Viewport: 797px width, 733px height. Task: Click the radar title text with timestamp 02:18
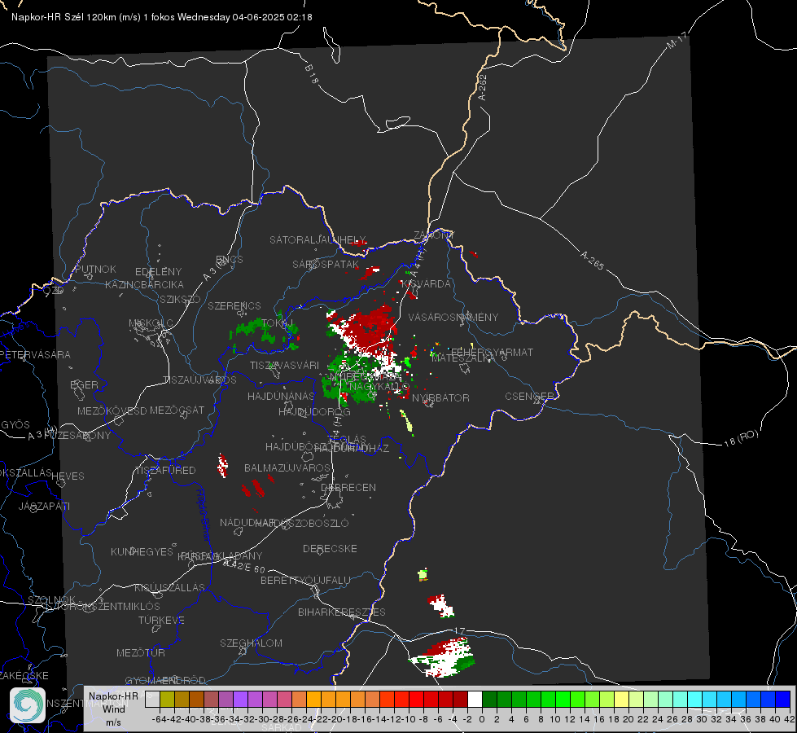[x=162, y=17]
